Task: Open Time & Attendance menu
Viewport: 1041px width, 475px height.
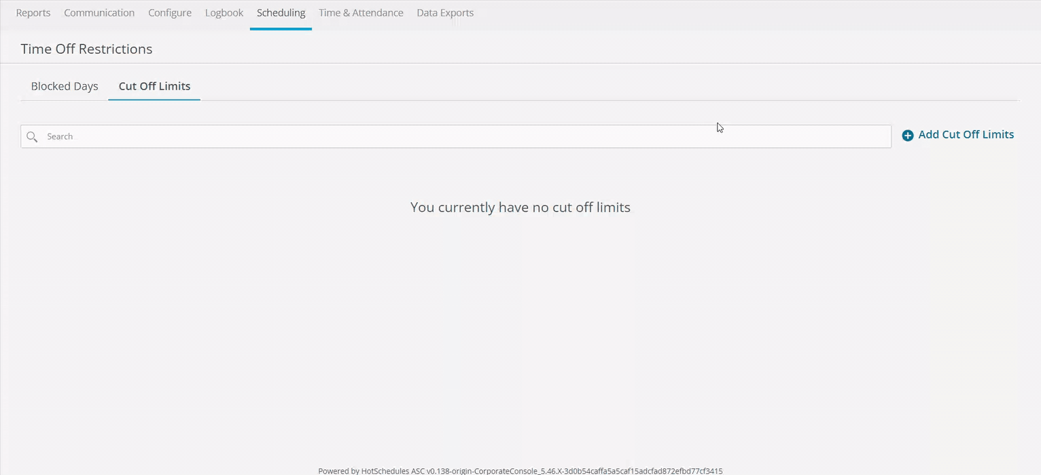Action: pos(361,13)
